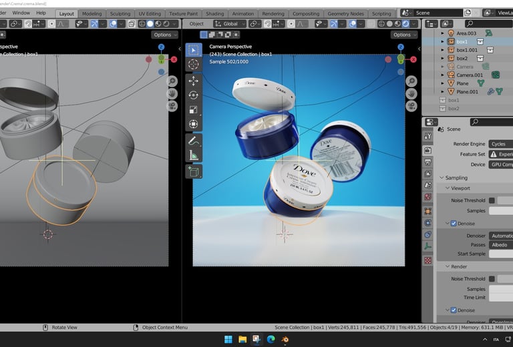
Task: Open the Window menu
Action: 21,13
